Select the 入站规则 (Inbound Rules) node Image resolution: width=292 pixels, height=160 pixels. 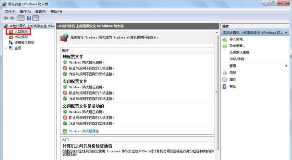pos(21,32)
